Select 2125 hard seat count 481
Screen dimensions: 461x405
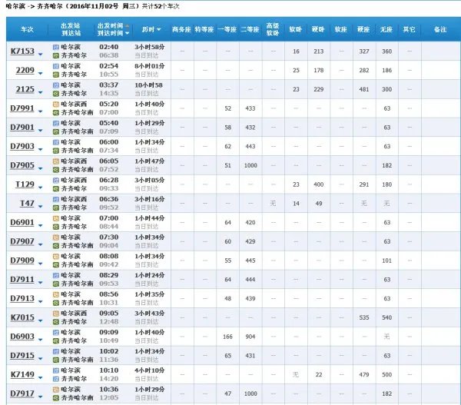click(364, 89)
